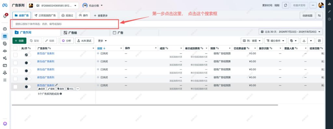Open the 列: 表现 columns dropdown
The width and height of the screenshot is (333, 129).
pyautogui.click(x=252, y=41)
